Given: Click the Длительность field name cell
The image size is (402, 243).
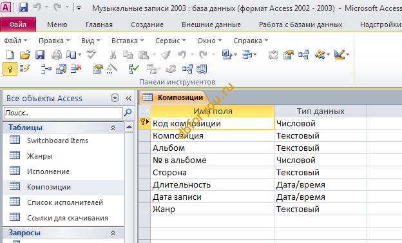Looking at the screenshot, I should pyautogui.click(x=213, y=185).
